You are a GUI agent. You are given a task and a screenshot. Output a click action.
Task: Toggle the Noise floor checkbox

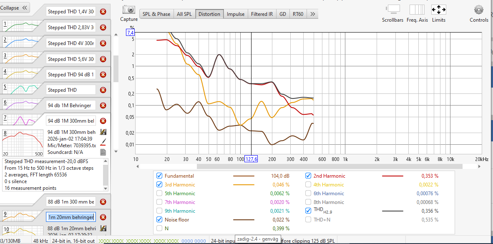[159, 219]
